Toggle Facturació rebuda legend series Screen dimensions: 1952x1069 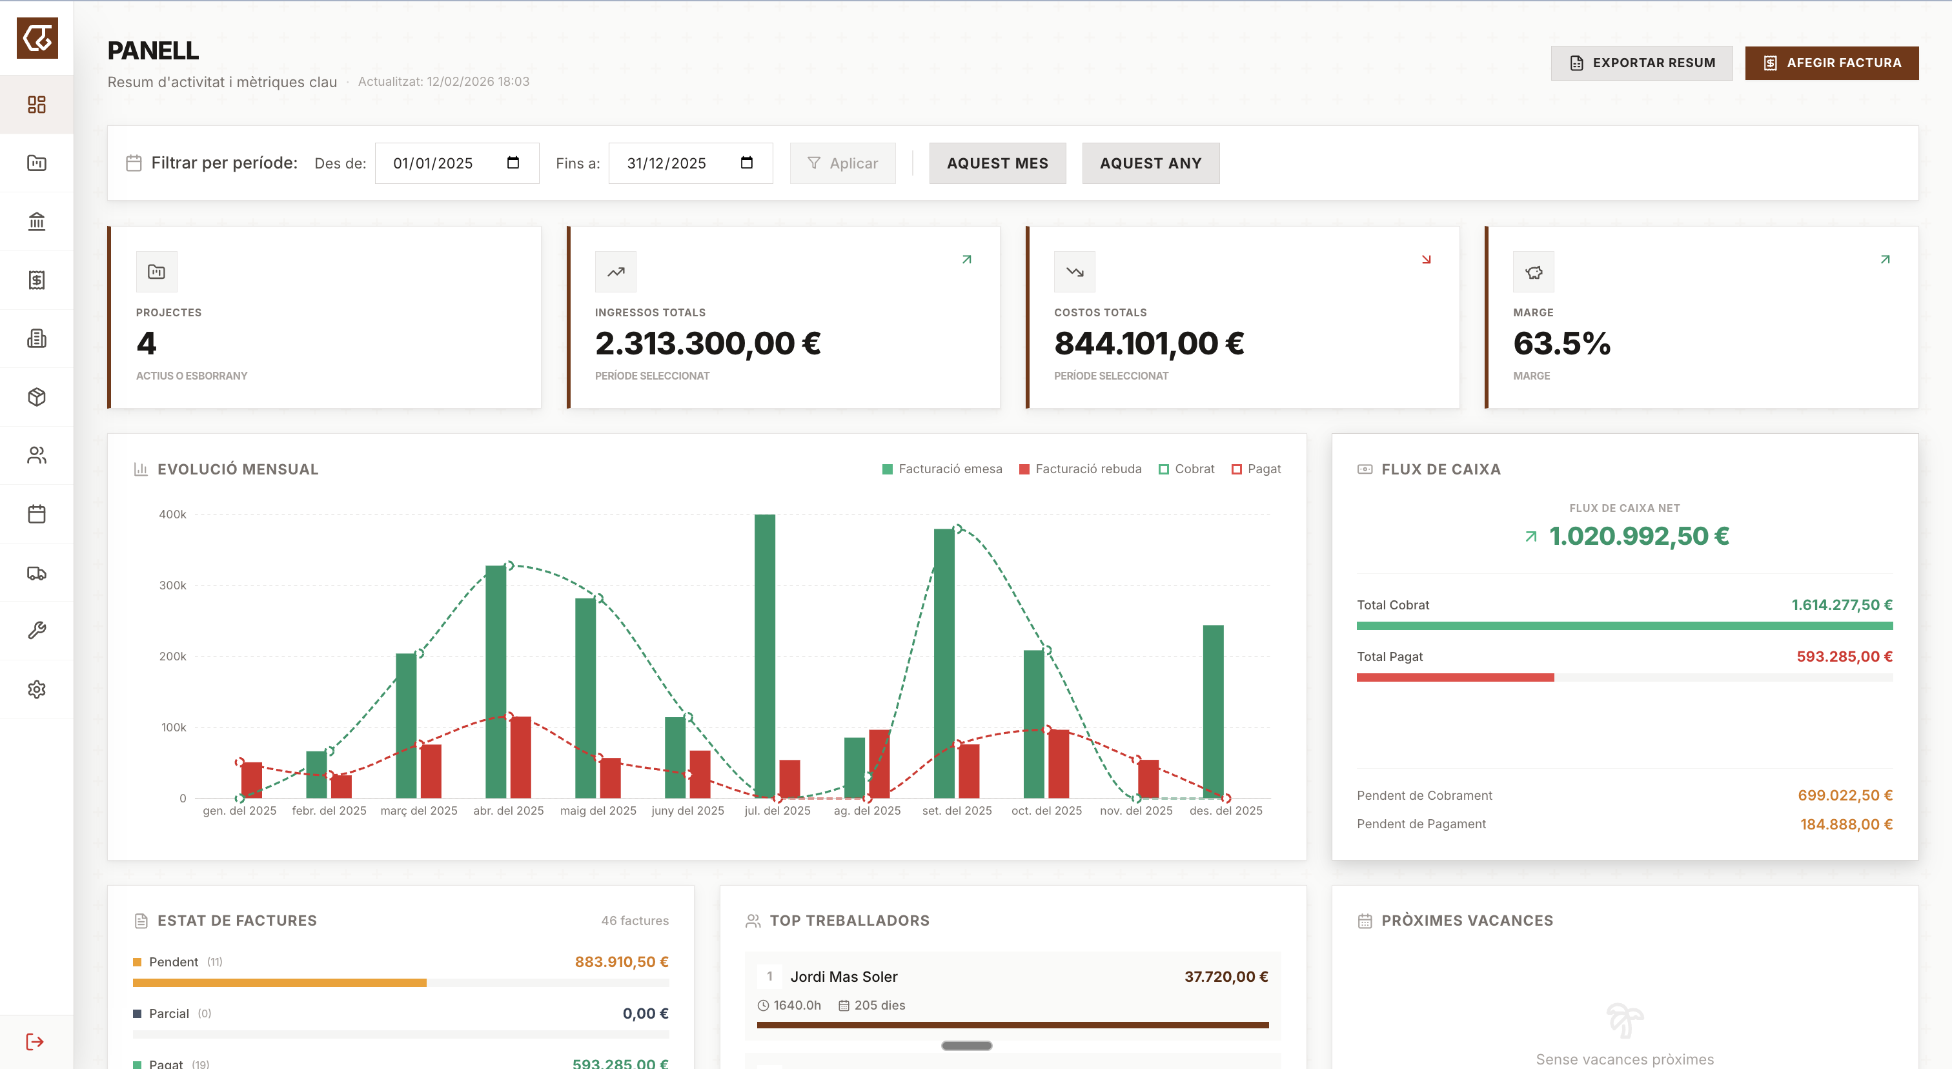(x=1080, y=469)
